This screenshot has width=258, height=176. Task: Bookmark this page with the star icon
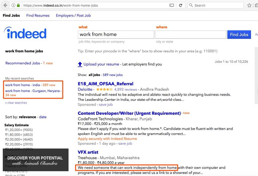tap(249, 5)
